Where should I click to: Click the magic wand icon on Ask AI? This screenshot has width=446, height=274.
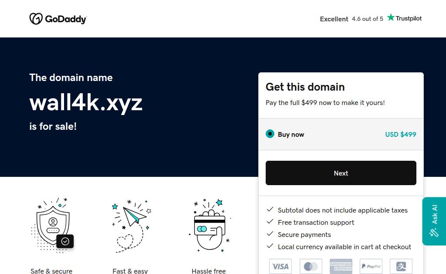[434, 233]
